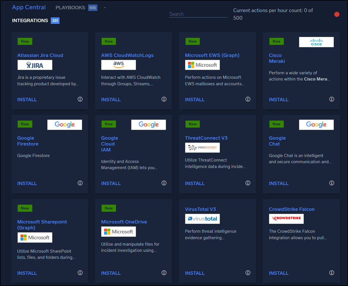
Task: Install the Google Chat integration
Action: point(278,183)
